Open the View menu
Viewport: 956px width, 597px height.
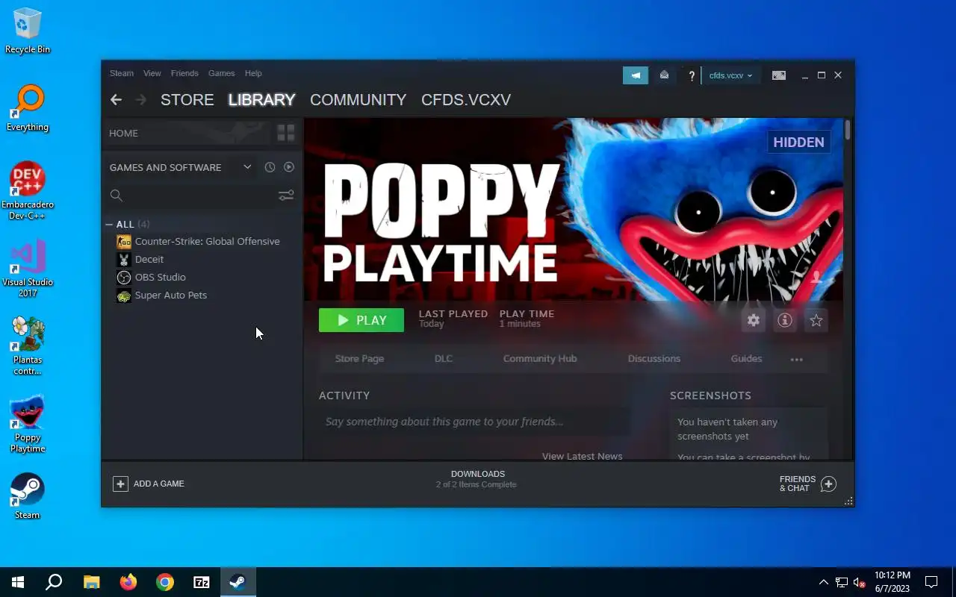tap(152, 73)
